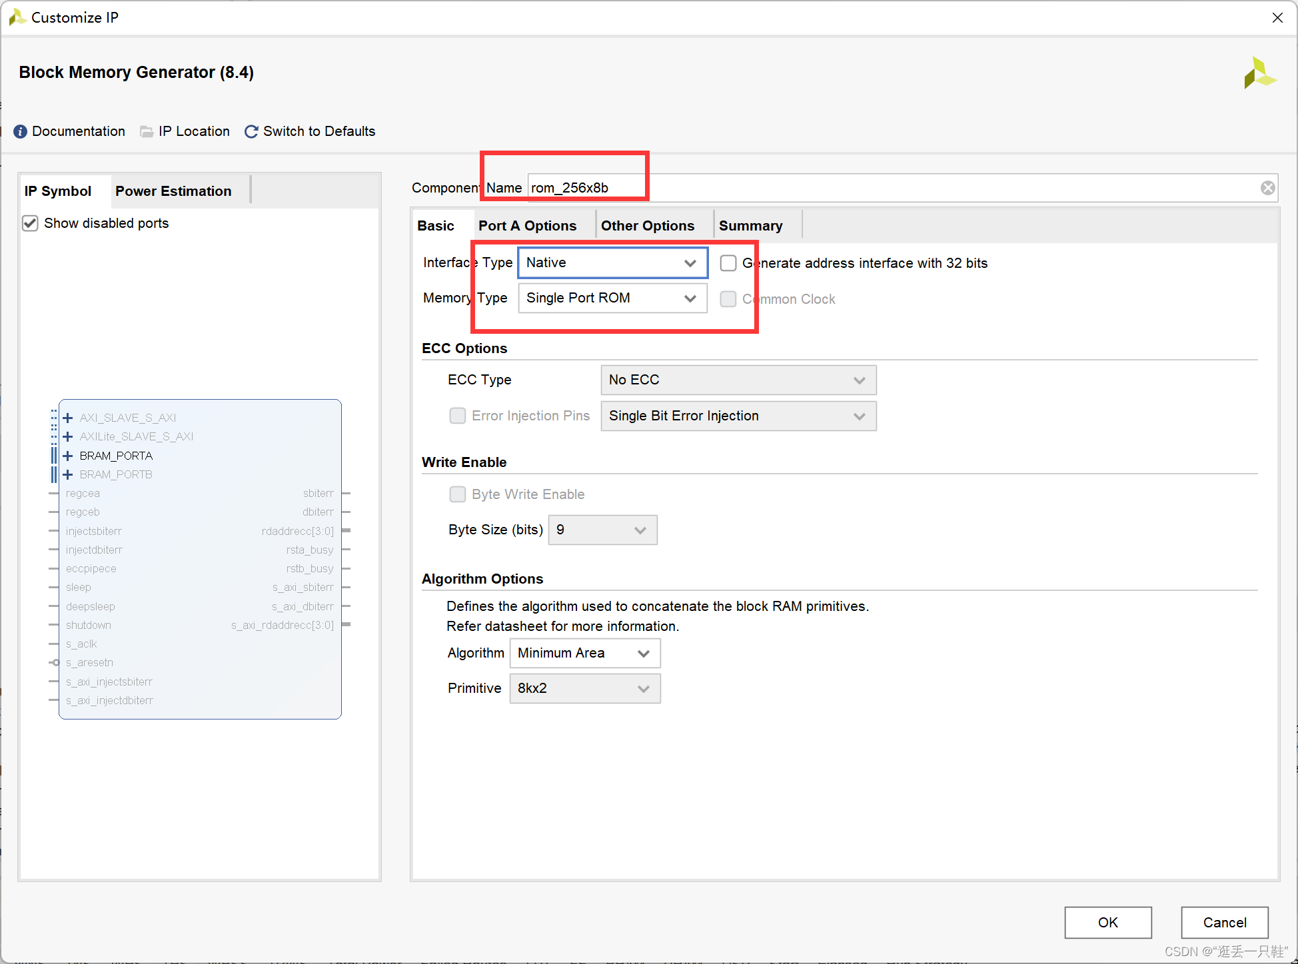
Task: Switch to the Port A Options tab
Action: tap(527, 226)
